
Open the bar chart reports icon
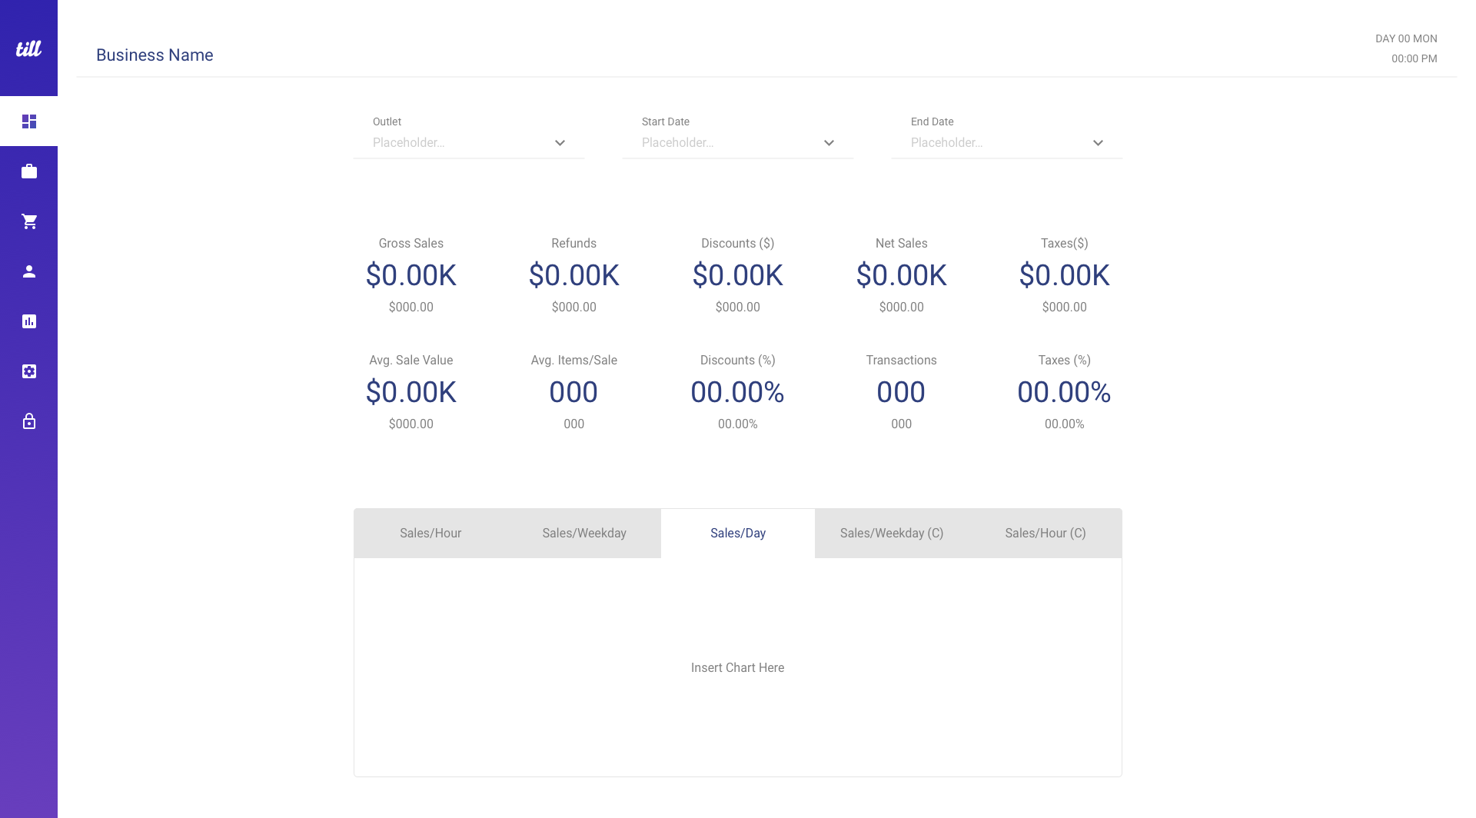(x=29, y=321)
